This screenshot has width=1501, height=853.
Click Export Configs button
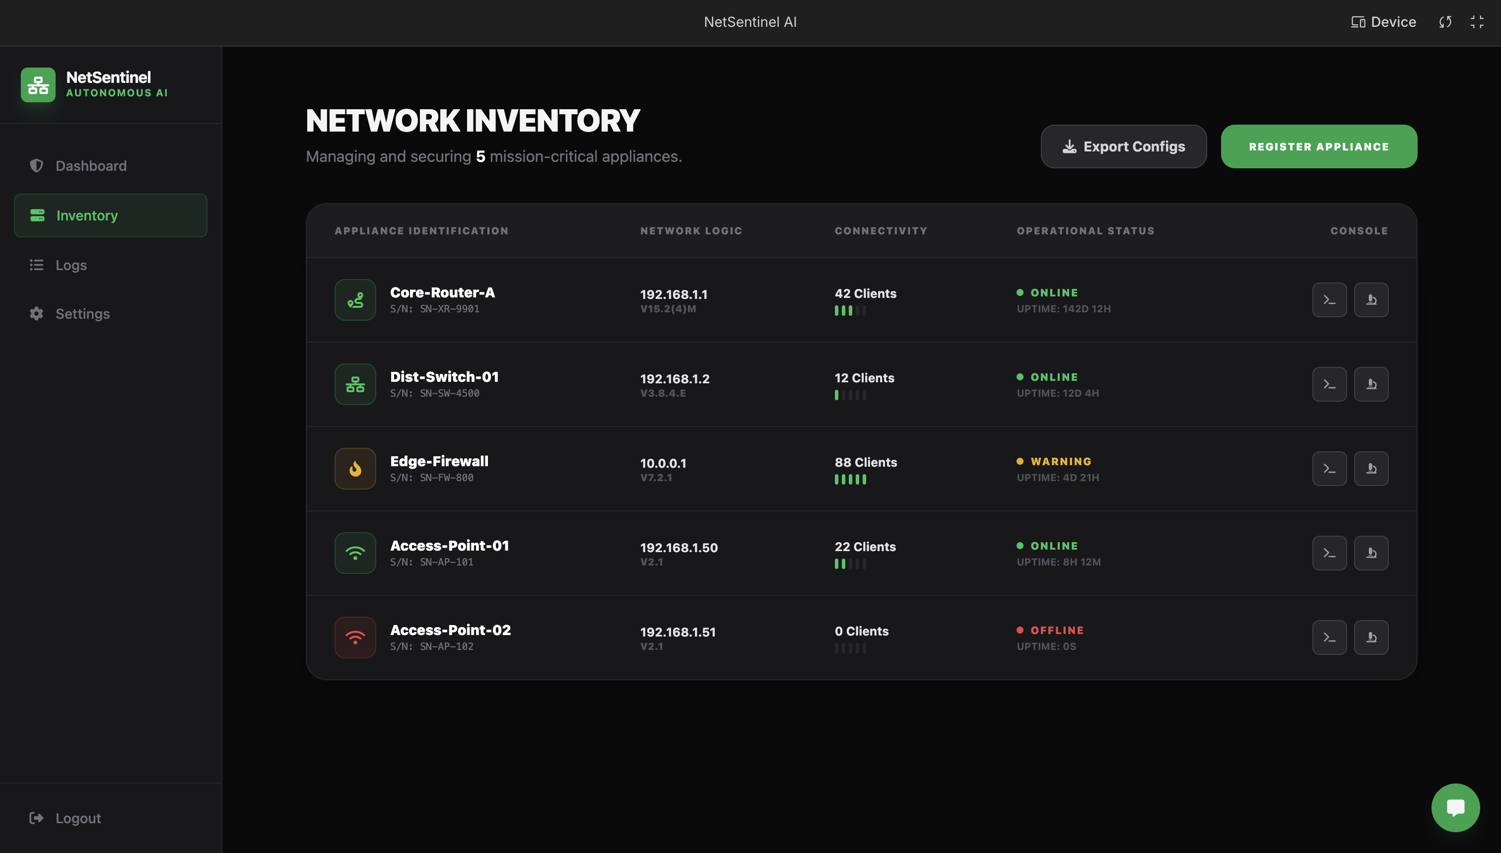pyautogui.click(x=1123, y=146)
